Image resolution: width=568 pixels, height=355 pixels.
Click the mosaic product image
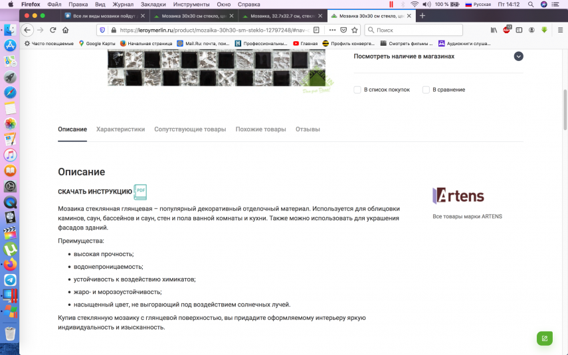(217, 68)
